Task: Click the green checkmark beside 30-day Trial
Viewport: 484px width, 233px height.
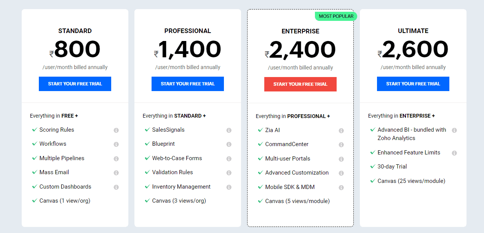Action: click(372, 166)
